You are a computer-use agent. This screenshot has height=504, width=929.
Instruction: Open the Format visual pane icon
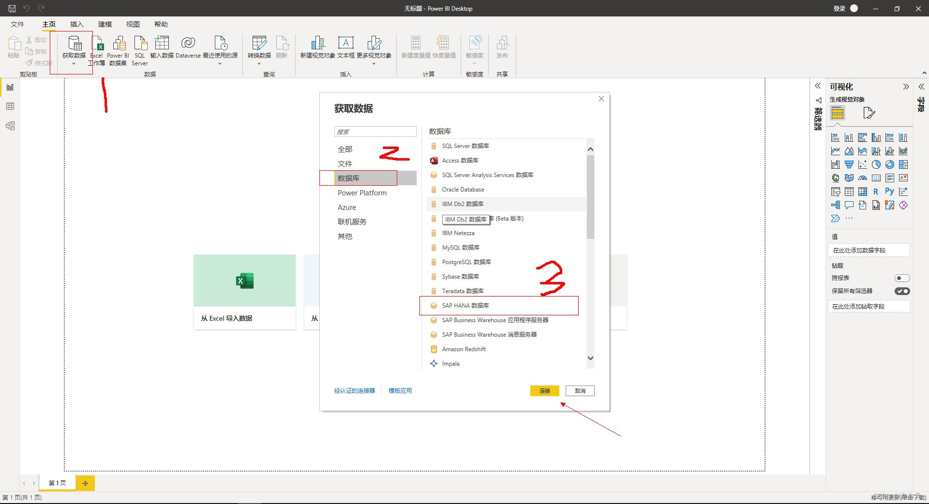point(869,113)
